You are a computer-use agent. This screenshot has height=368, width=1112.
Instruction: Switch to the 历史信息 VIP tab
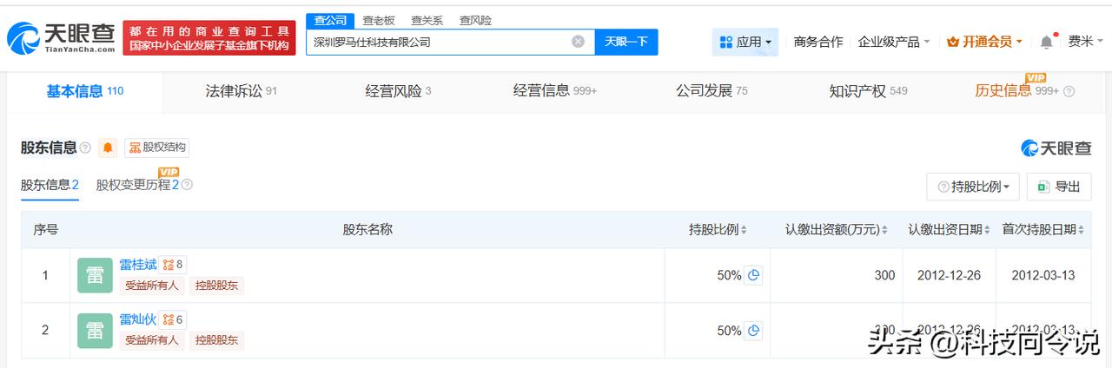1016,91
